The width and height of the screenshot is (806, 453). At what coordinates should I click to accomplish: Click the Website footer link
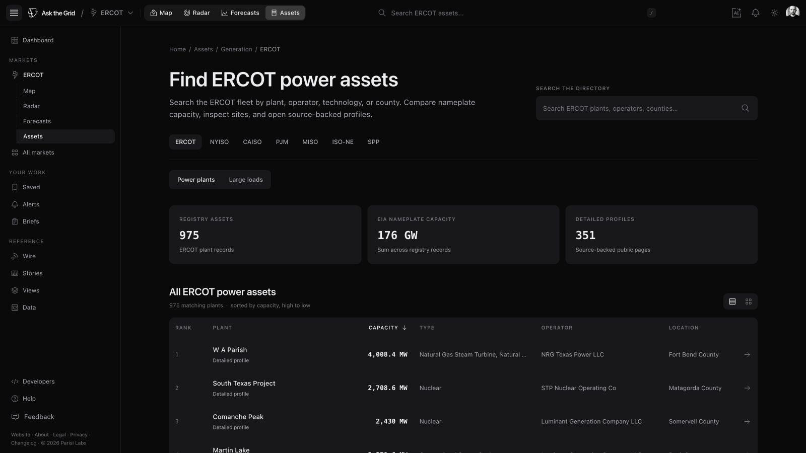(21, 435)
